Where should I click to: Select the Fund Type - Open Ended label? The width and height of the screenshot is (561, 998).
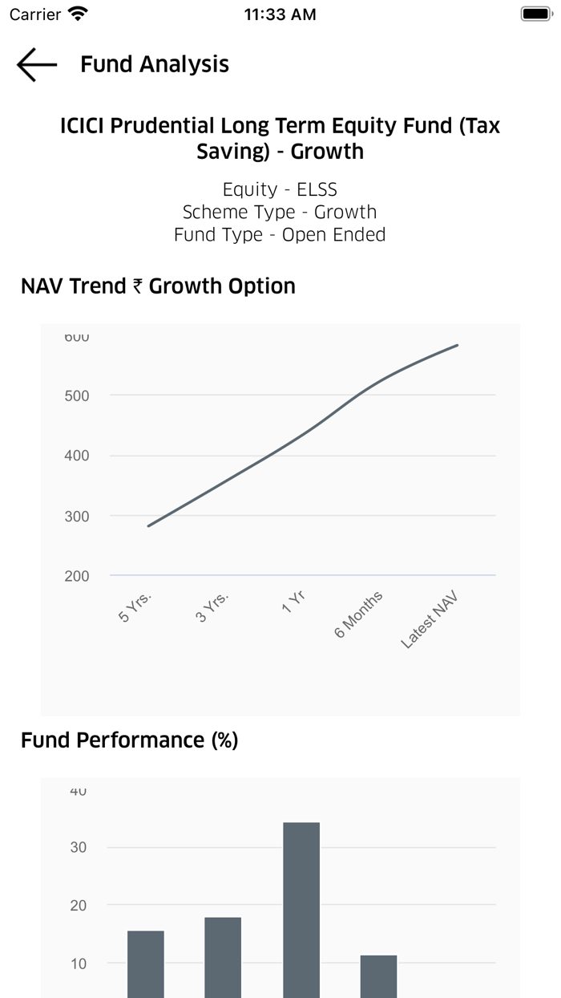(x=280, y=234)
